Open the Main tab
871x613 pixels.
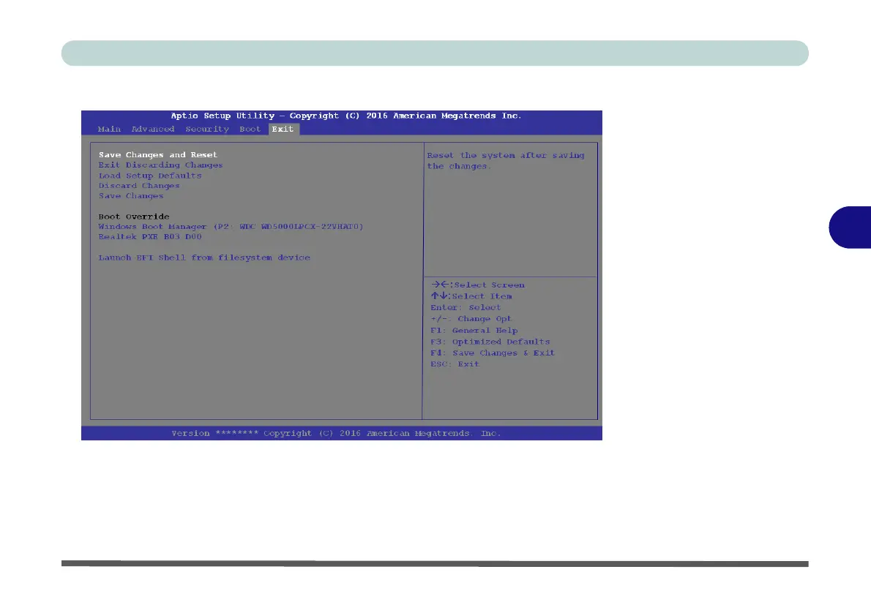tap(110, 129)
